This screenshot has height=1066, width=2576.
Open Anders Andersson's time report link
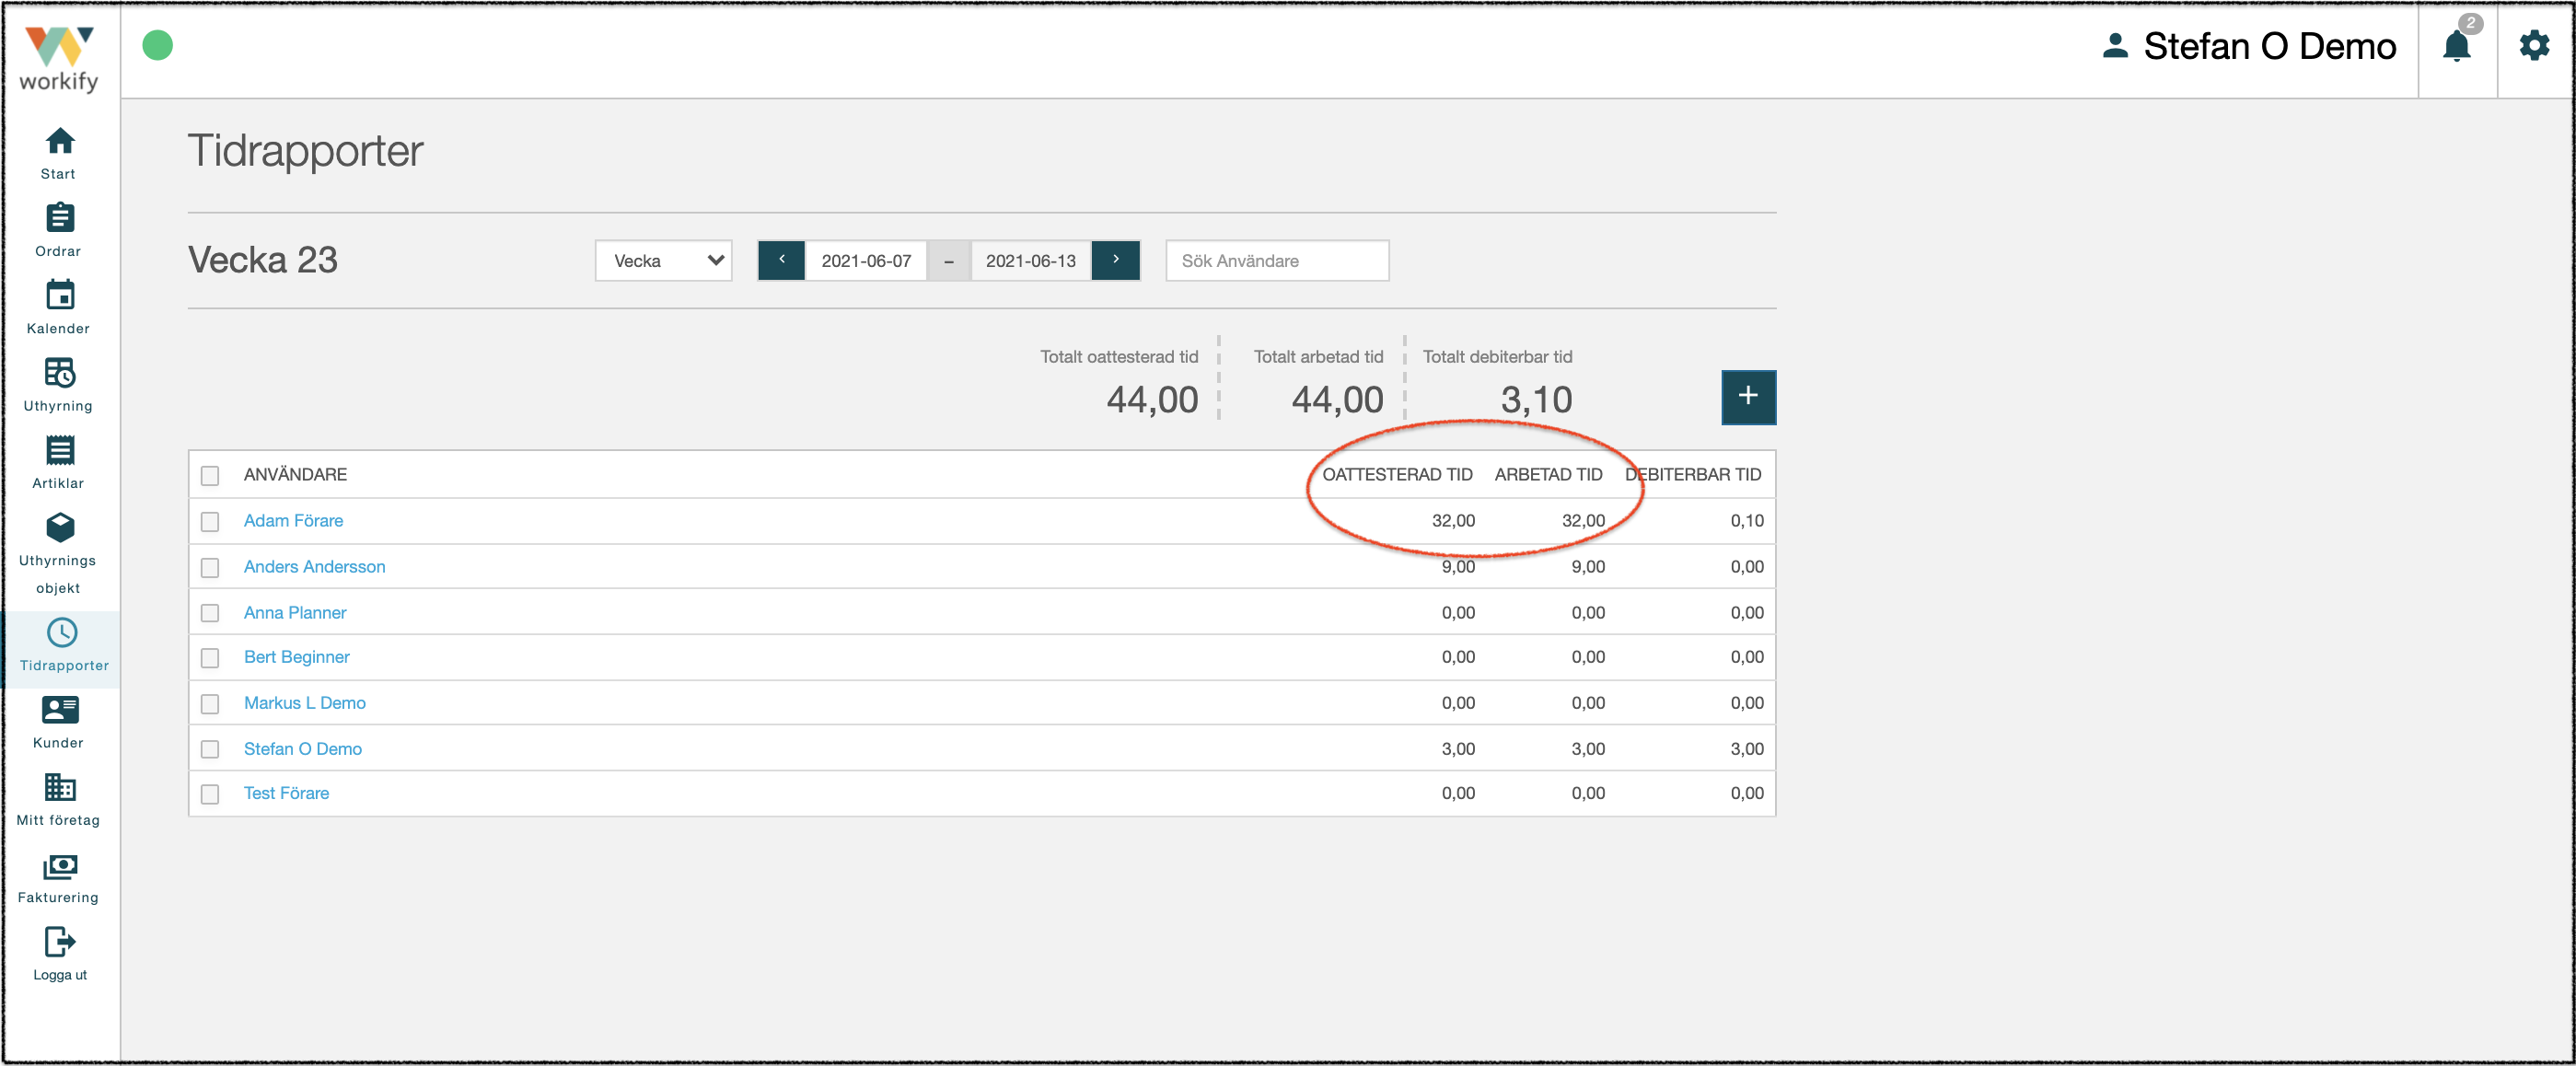[314, 567]
